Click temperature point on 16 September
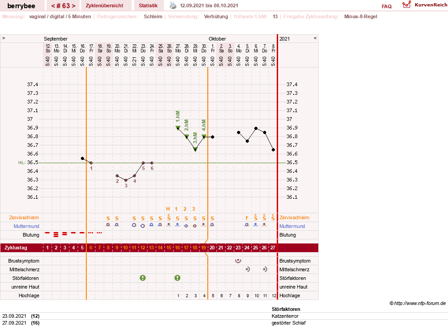The height and width of the screenshot is (336, 448). point(82,158)
